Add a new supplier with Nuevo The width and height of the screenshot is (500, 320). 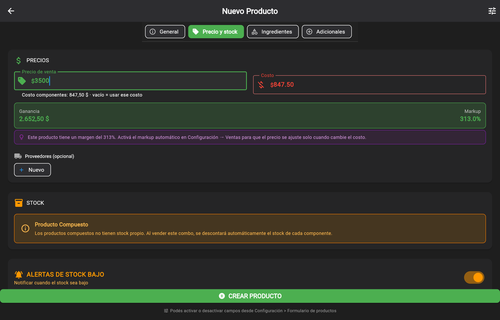click(x=32, y=170)
